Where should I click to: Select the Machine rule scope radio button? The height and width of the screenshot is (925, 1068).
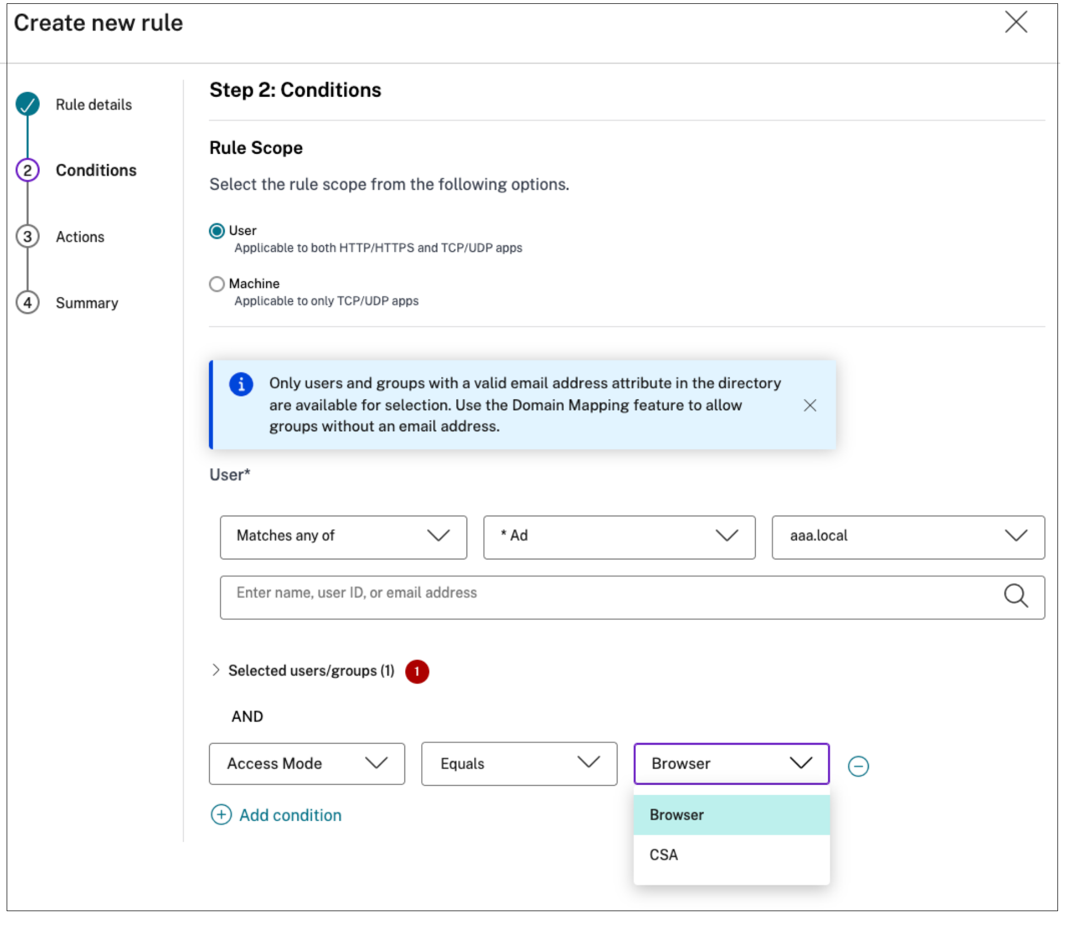pos(217,284)
